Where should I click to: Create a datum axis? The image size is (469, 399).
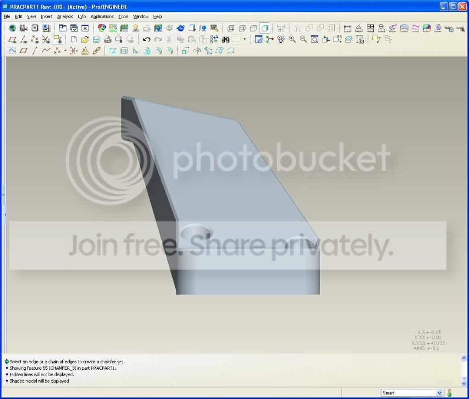click(35, 51)
